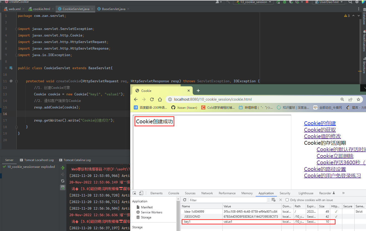Viewport: 366px width, 231px height.
Task: Click the warnings indicator showing 3
Action: 347,16
